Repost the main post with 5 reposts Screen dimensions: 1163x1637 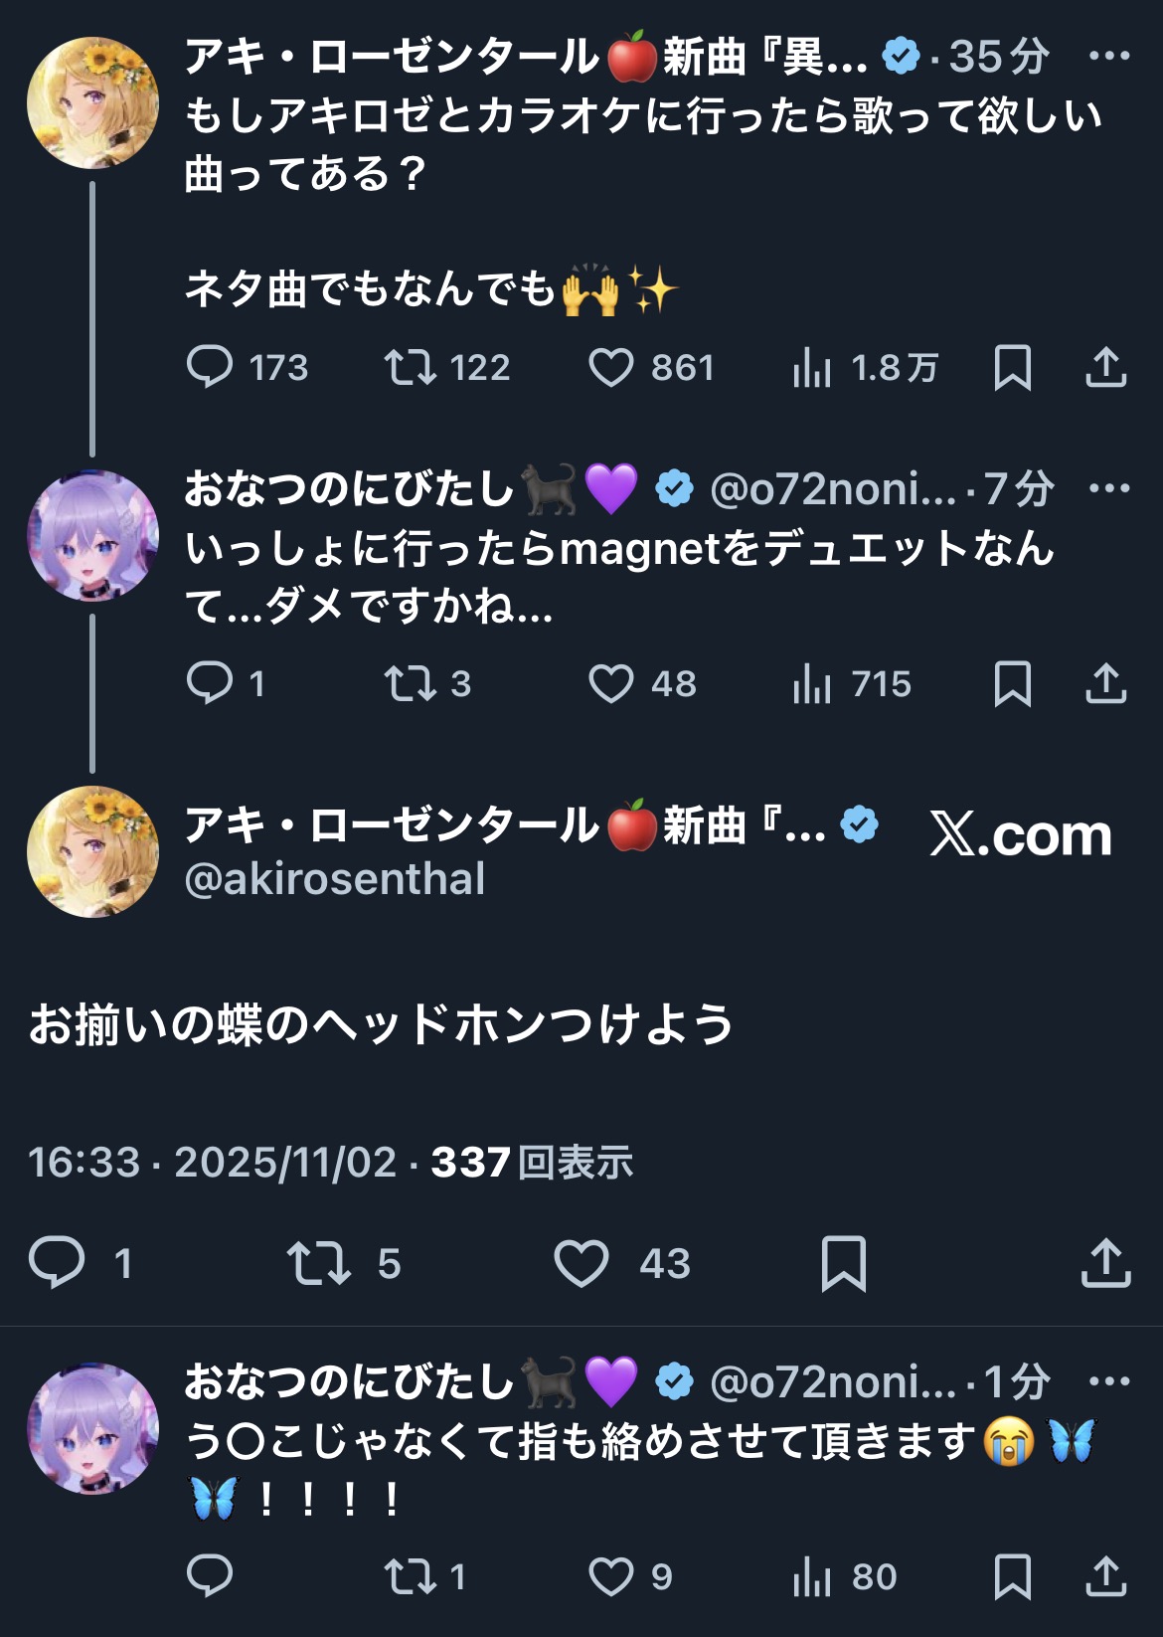318,1263
